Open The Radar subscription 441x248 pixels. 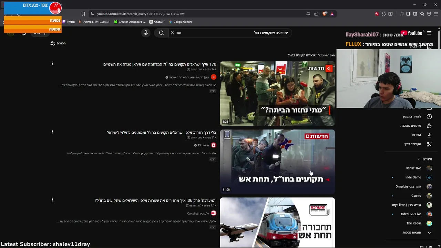tap(419, 223)
